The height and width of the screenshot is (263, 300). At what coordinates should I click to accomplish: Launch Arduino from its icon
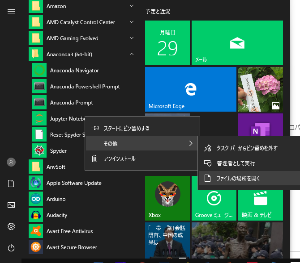click(36, 199)
